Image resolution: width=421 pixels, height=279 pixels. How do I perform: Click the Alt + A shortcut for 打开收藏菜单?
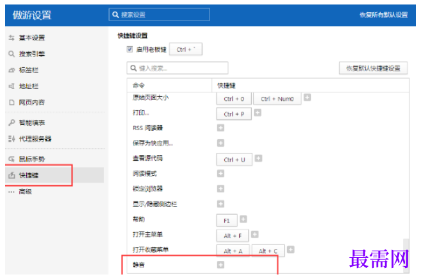[233, 251]
